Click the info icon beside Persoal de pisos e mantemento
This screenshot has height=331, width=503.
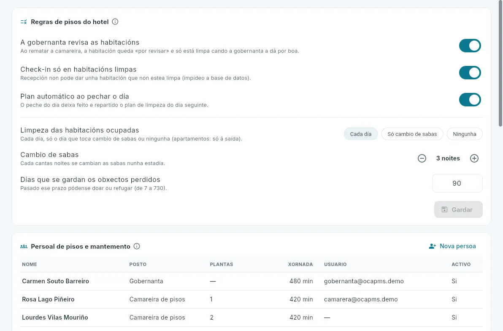(x=137, y=246)
